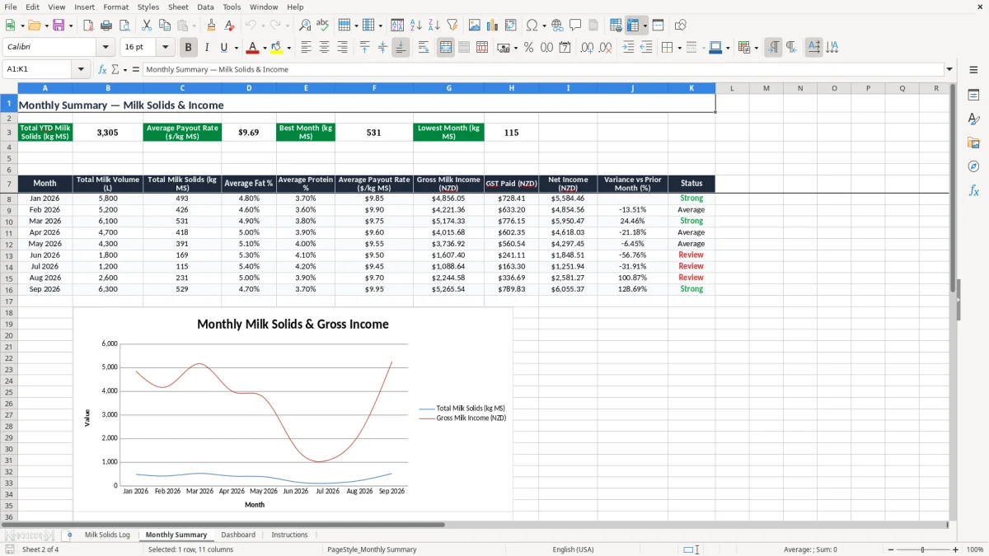Open sidebar Navigator compass icon

point(973,166)
